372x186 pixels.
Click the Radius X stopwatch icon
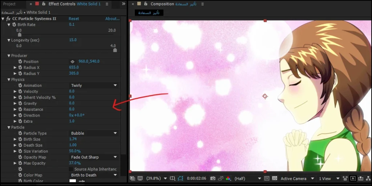click(x=20, y=68)
